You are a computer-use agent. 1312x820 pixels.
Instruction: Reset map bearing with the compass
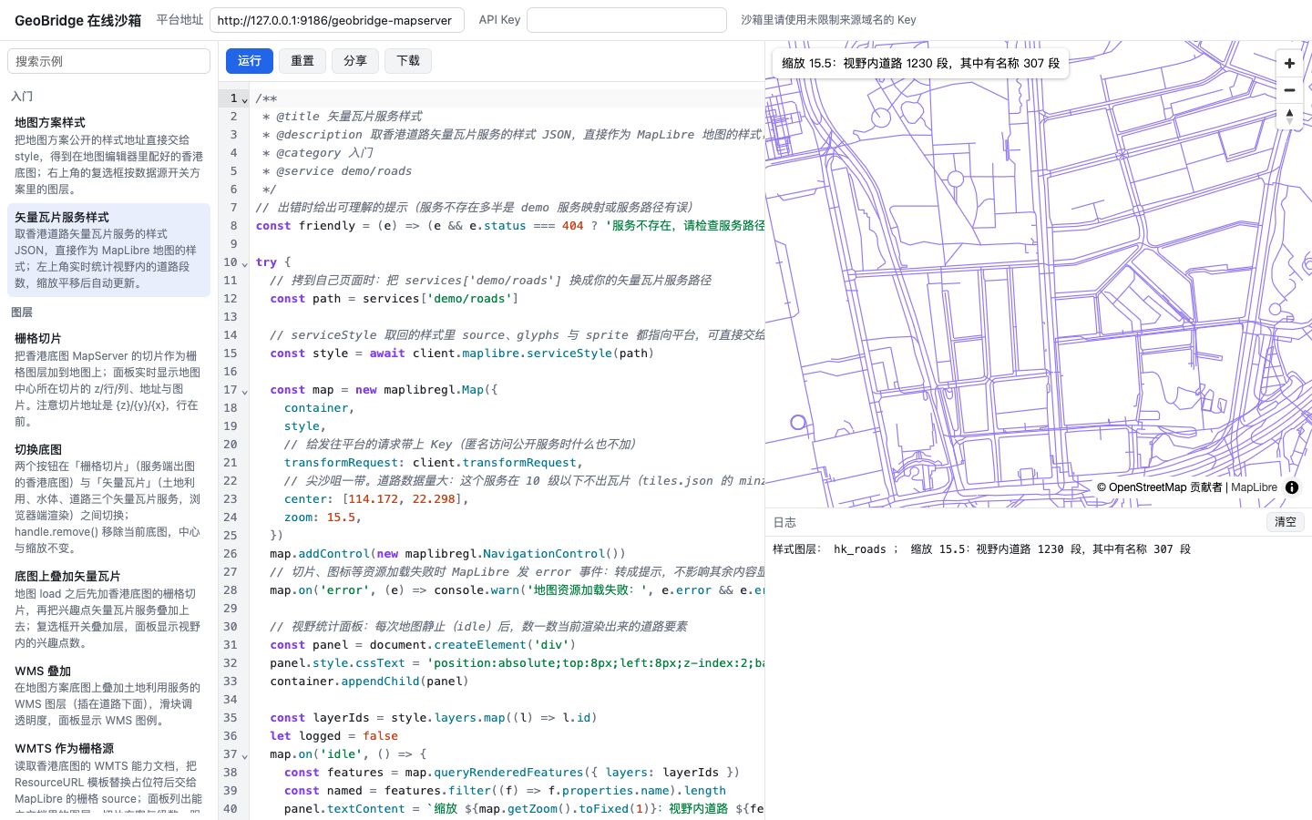point(1289,117)
